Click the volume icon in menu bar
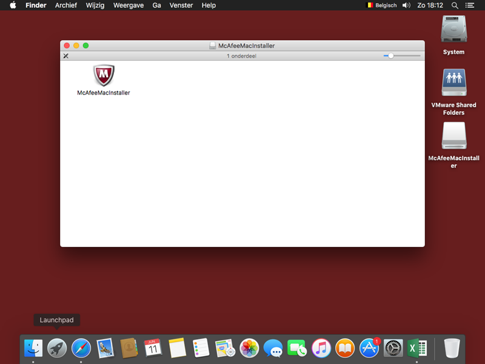The image size is (485, 364). pos(406,5)
